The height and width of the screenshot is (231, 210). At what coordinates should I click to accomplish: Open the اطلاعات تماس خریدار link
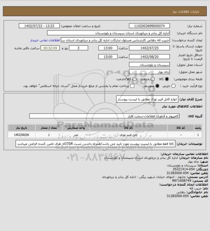coord(45,40)
